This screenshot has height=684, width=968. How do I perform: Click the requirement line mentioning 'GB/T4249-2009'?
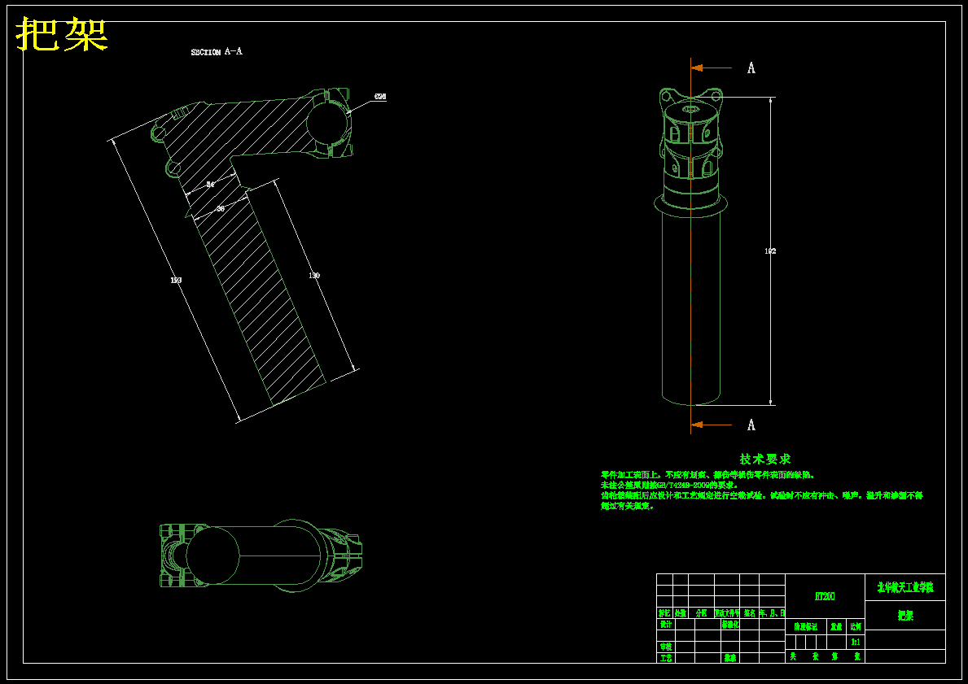click(669, 486)
